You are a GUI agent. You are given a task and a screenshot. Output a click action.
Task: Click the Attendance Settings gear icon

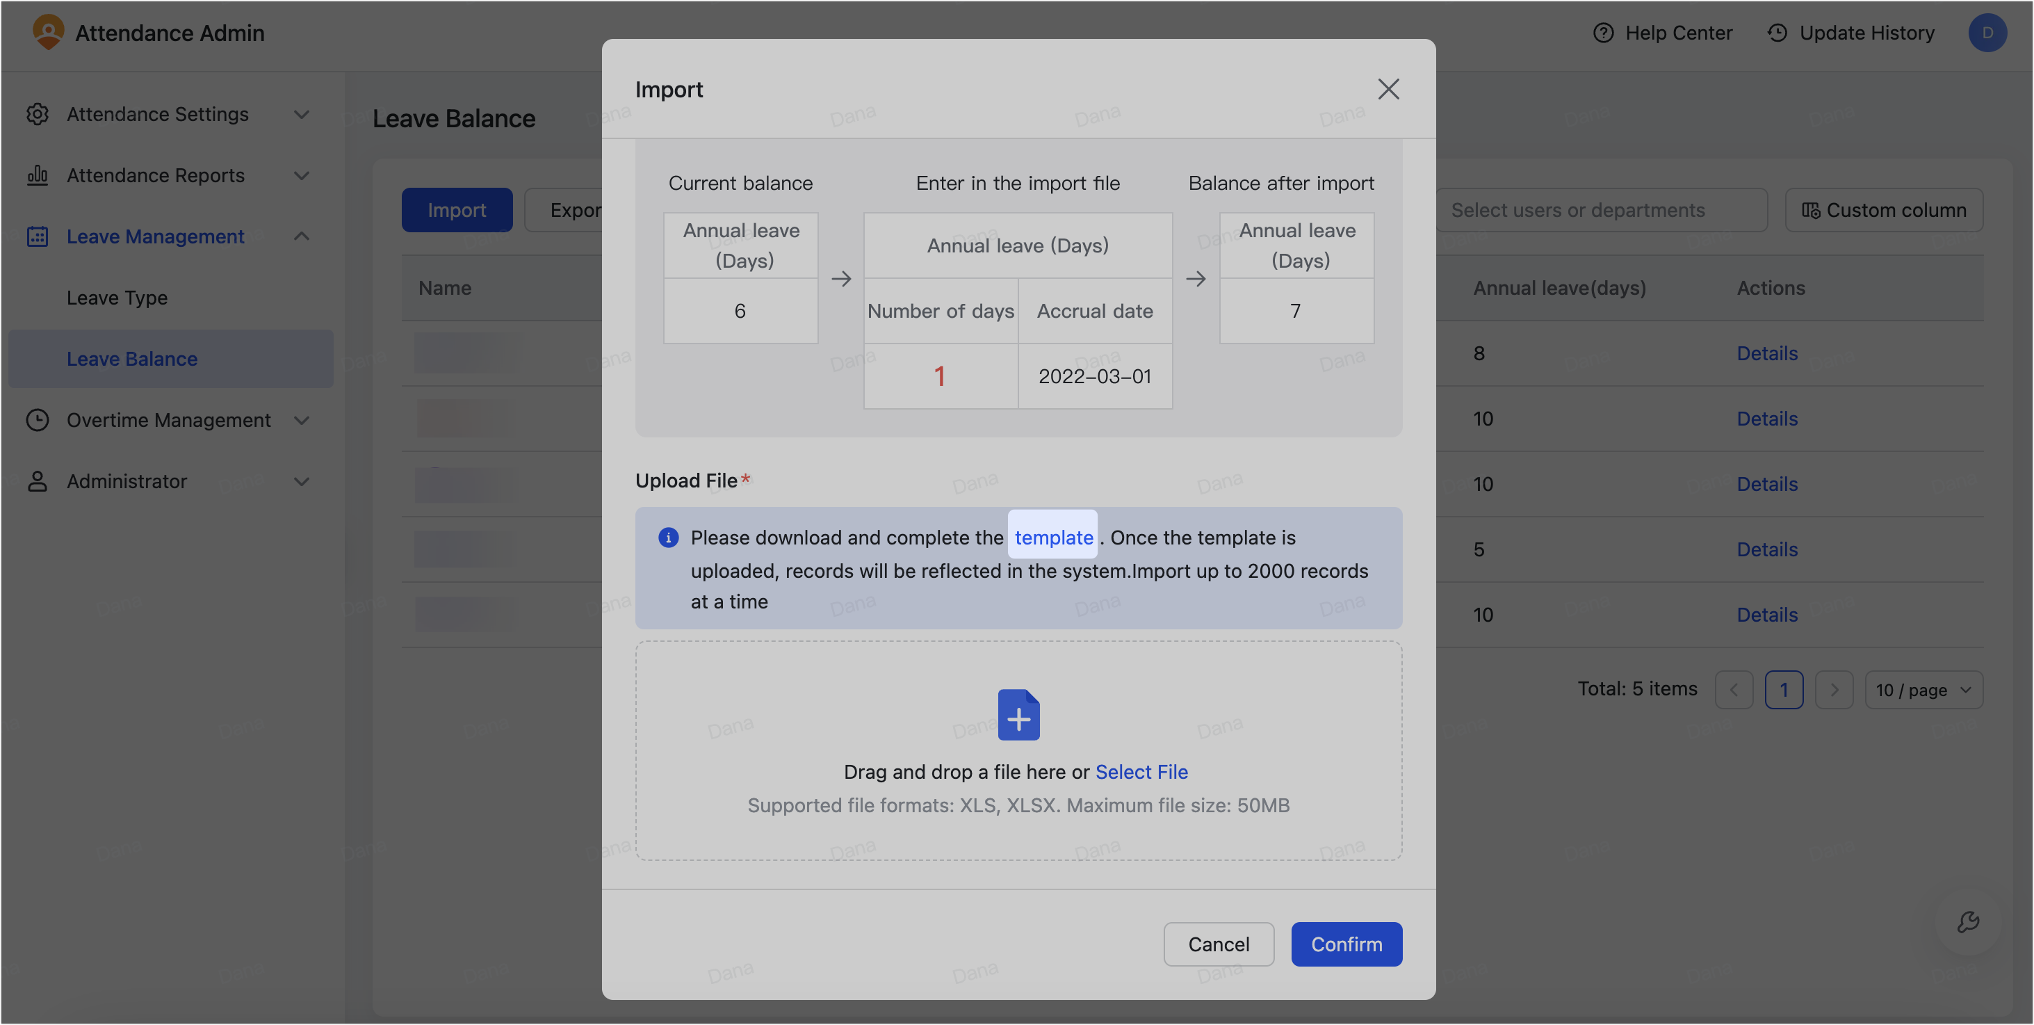[x=37, y=114]
